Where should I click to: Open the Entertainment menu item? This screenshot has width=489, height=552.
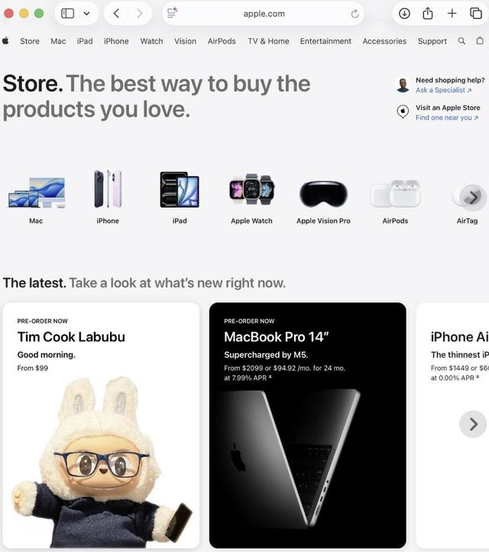tap(325, 41)
